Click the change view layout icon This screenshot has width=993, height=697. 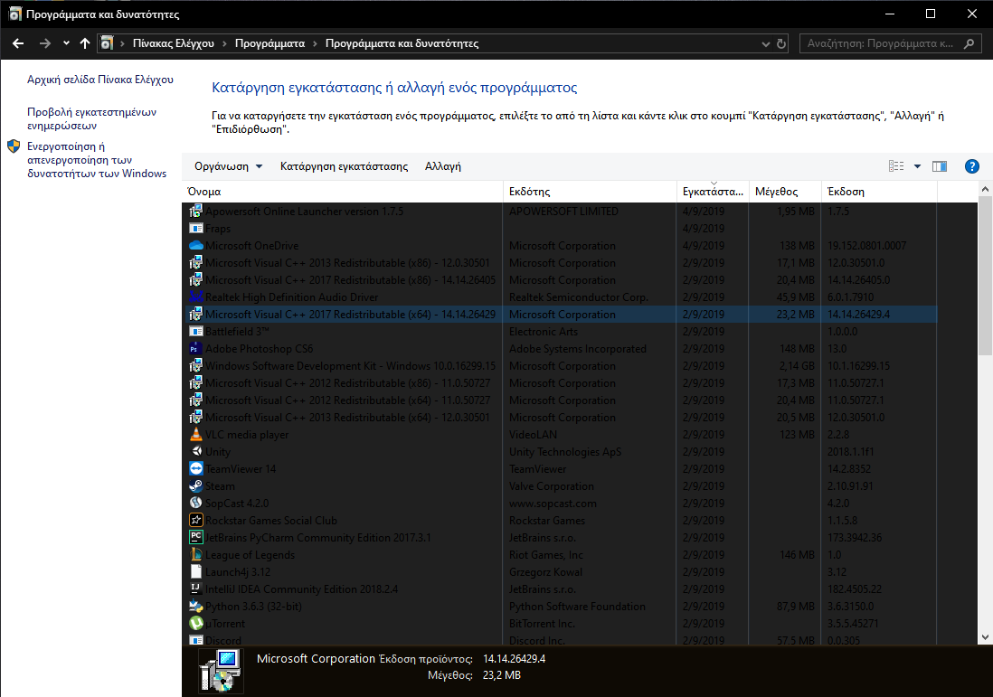(896, 166)
